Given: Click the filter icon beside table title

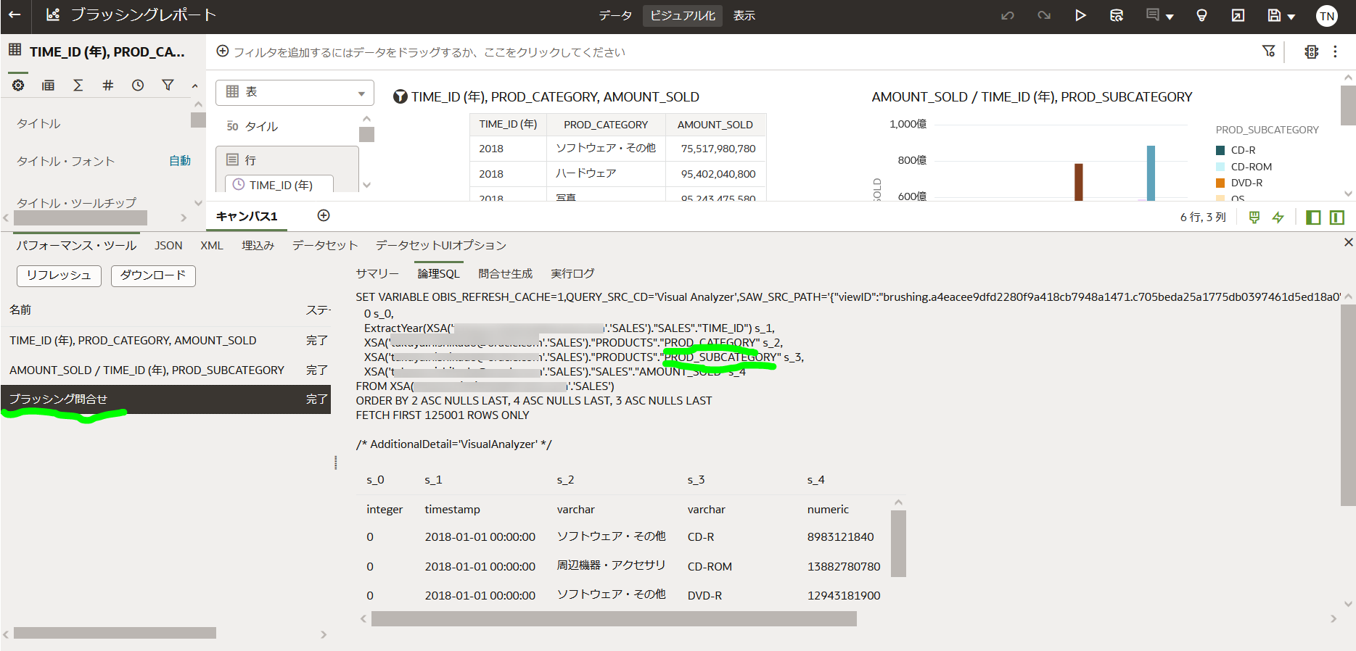Looking at the screenshot, I should pyautogui.click(x=400, y=97).
